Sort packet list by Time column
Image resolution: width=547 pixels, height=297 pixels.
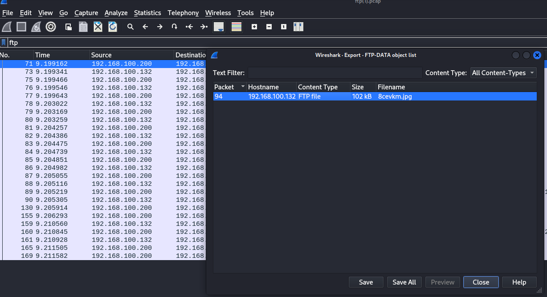click(x=61, y=55)
